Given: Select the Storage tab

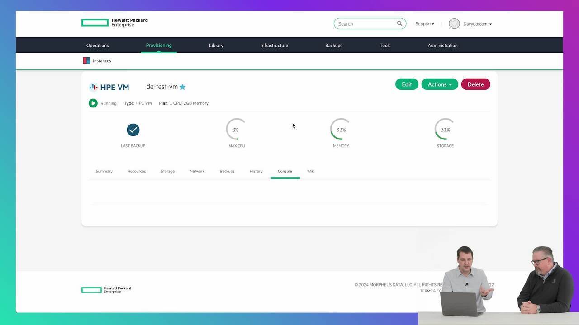Looking at the screenshot, I should pos(167,172).
